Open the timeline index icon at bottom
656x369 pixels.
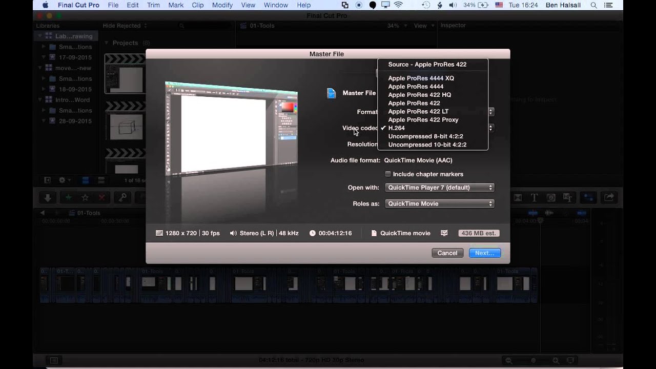coord(53,360)
